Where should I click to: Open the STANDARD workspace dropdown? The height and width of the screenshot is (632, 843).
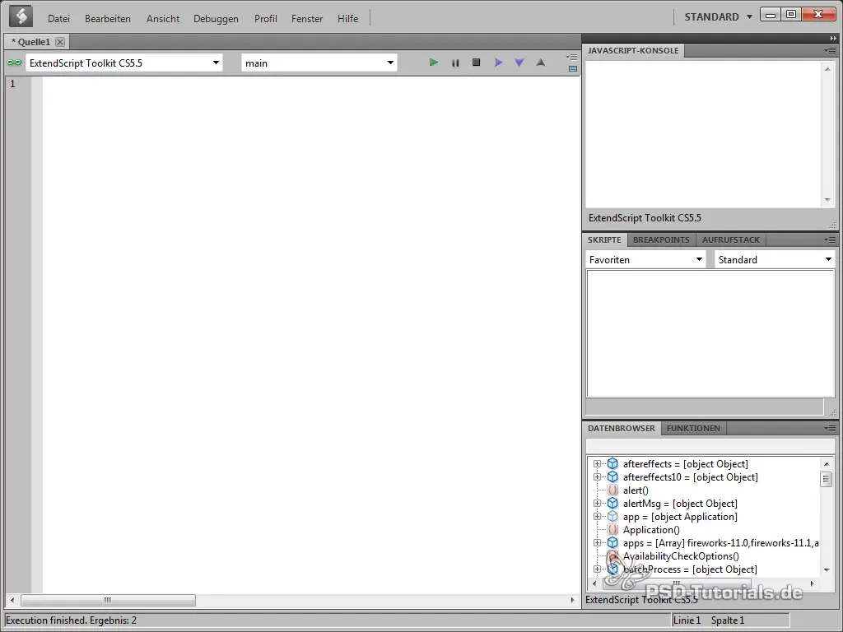(718, 17)
